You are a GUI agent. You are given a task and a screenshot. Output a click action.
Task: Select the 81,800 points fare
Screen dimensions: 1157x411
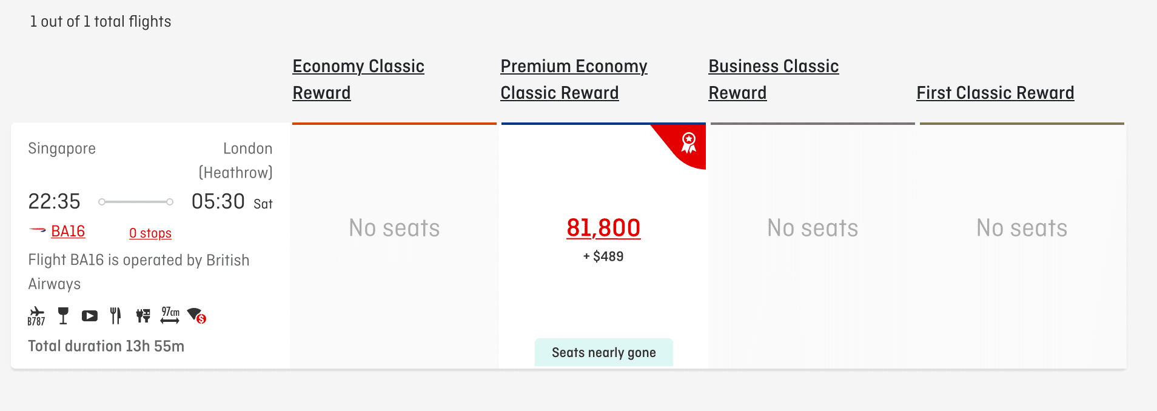603,228
